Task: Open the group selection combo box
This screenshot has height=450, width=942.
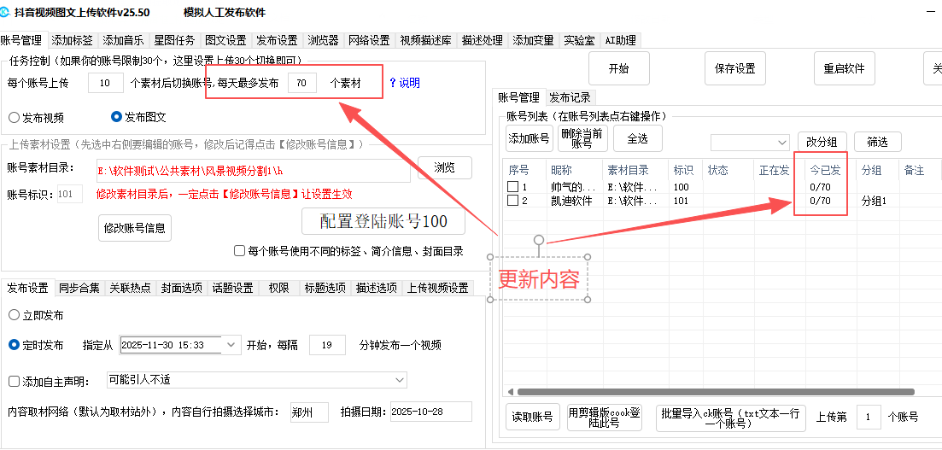Action: pyautogui.click(x=750, y=143)
